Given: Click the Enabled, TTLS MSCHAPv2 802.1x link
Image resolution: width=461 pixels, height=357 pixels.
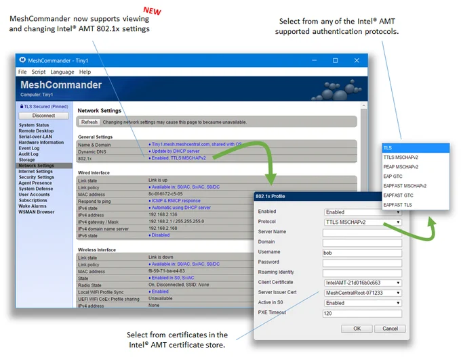Looking at the screenshot, I should point(178,158).
